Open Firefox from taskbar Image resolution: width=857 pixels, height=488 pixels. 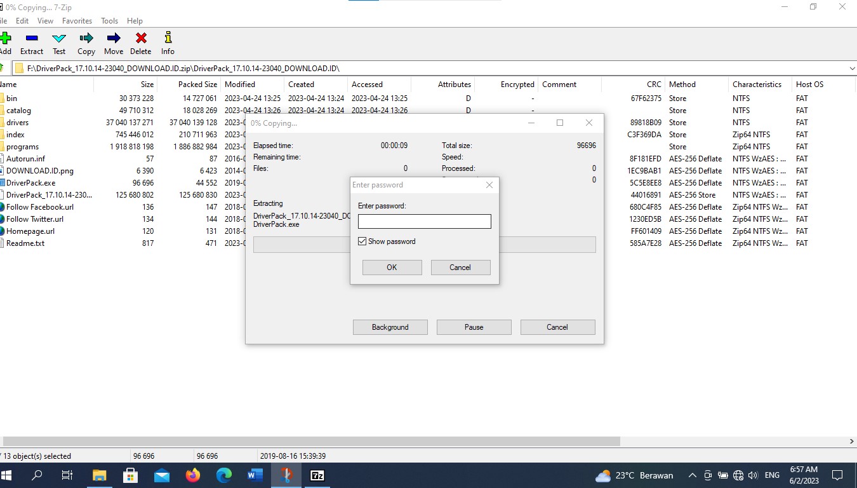point(193,475)
